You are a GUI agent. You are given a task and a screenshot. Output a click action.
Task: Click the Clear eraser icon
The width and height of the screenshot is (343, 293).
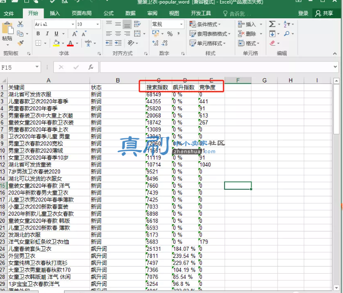[x=272, y=43]
